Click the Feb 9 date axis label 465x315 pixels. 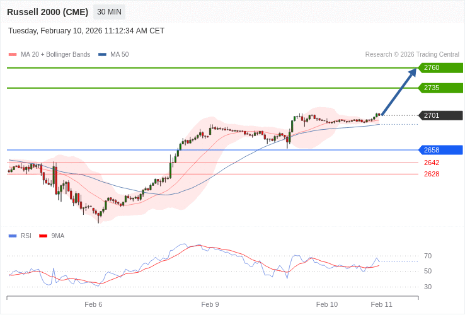pos(210,304)
